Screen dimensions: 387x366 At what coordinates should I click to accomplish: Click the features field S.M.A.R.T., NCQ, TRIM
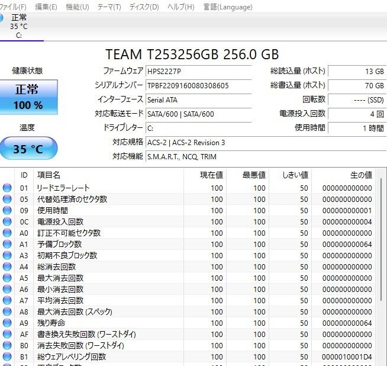pyautogui.click(x=266, y=157)
